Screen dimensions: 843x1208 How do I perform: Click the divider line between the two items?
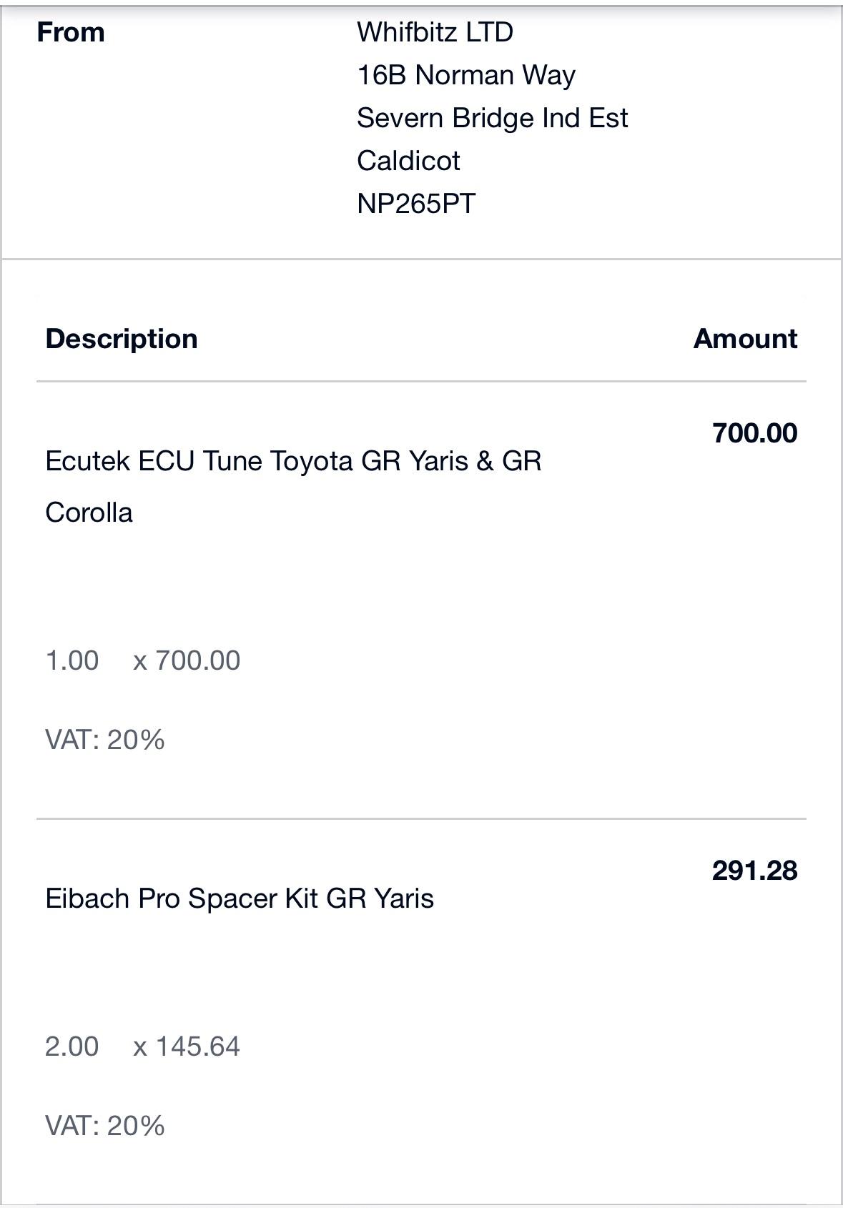(421, 818)
